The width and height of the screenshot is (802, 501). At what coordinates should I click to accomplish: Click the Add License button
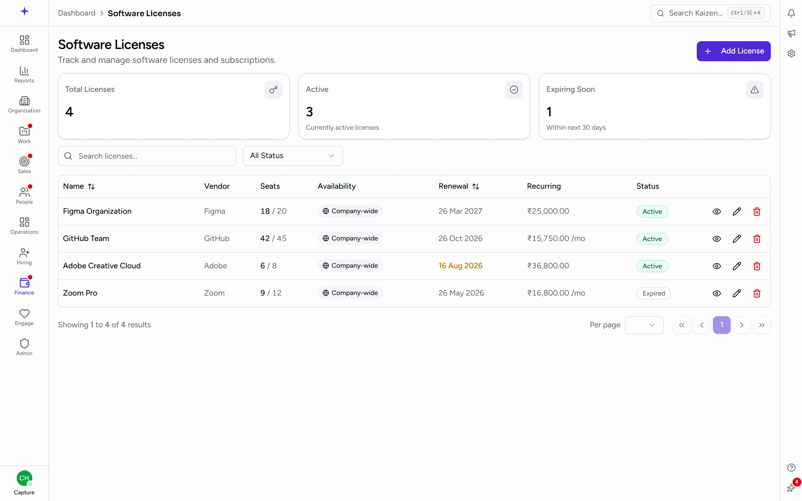point(733,51)
